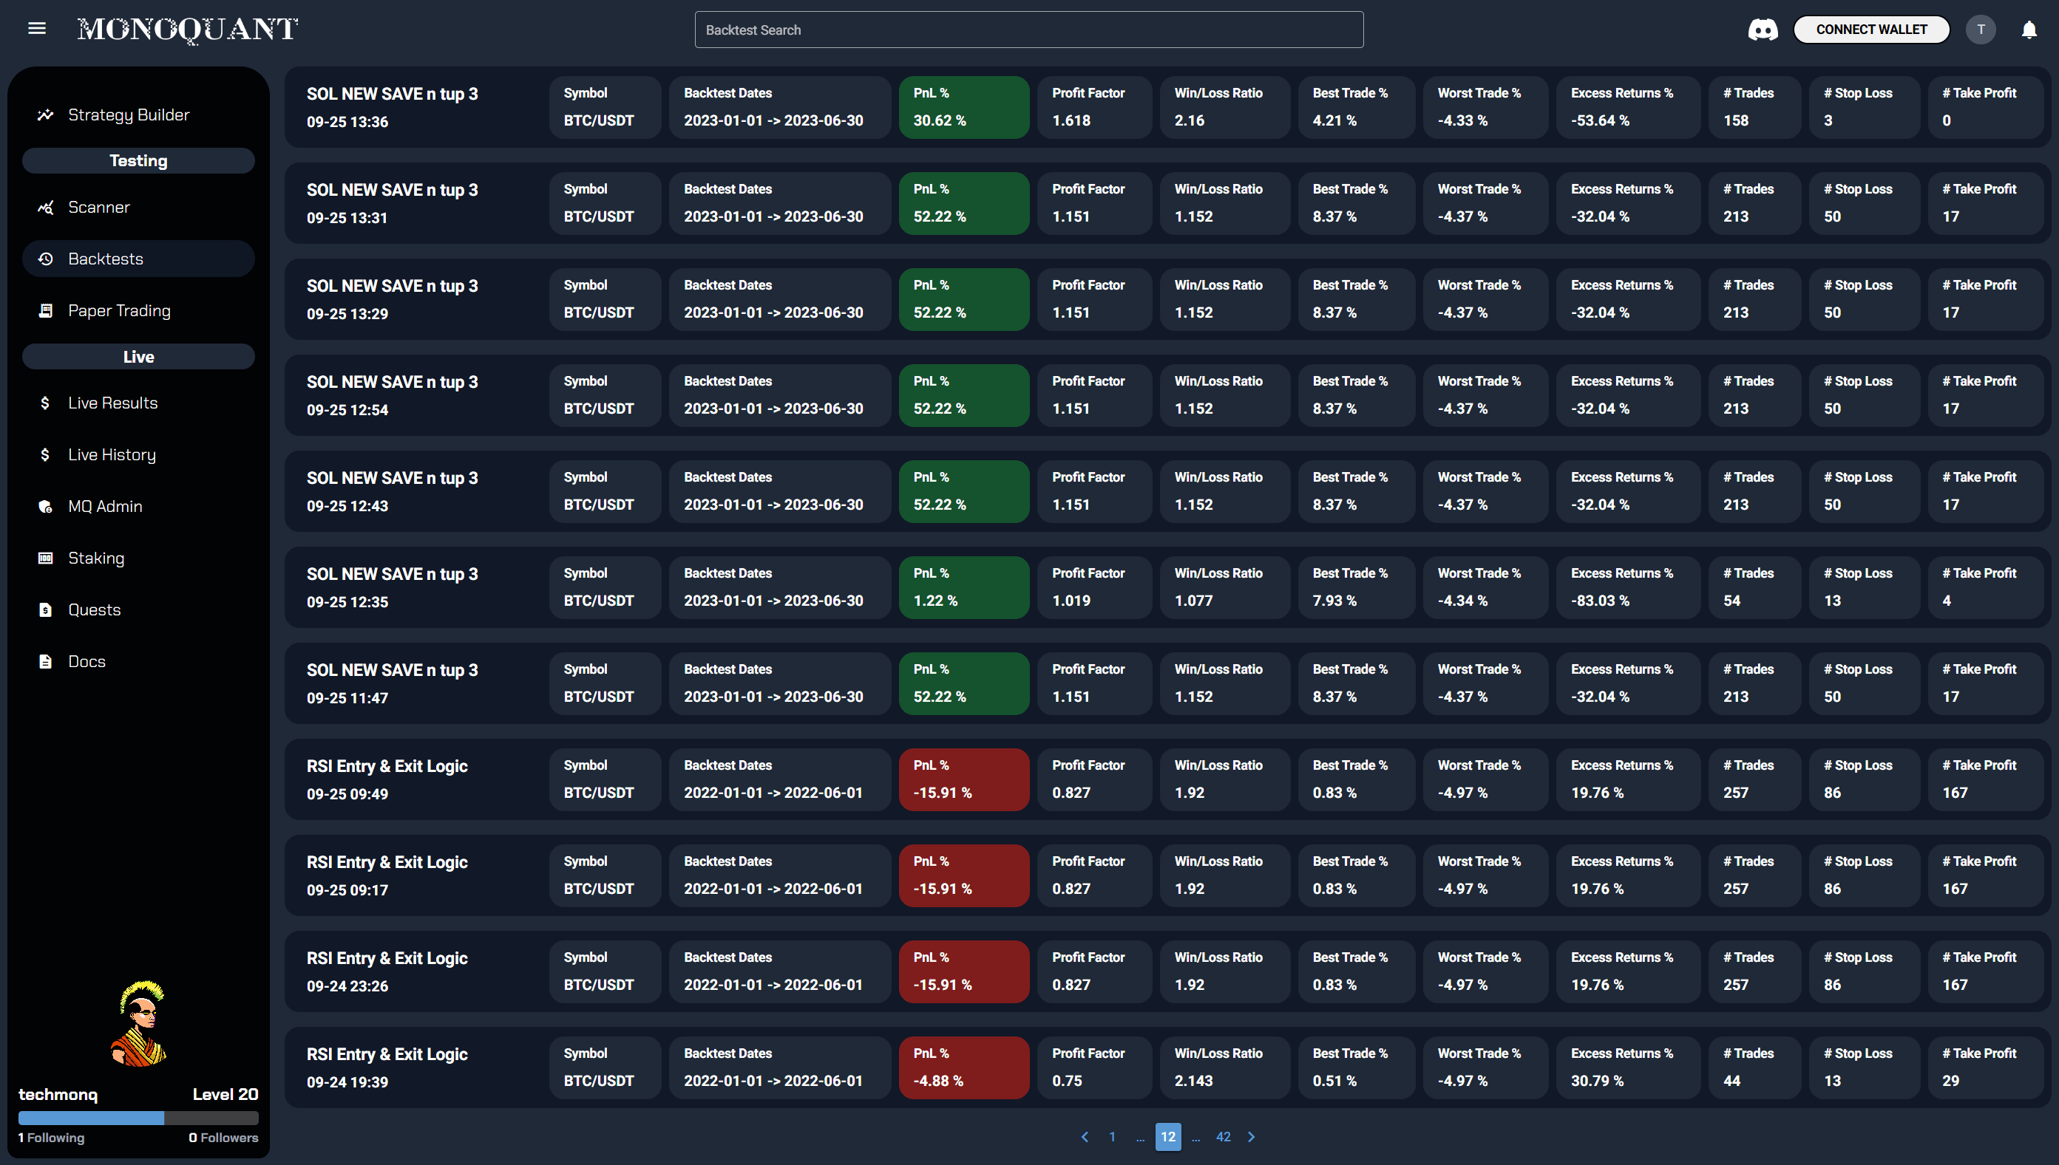Click the Docs file icon
The image size is (2059, 1165).
click(46, 661)
